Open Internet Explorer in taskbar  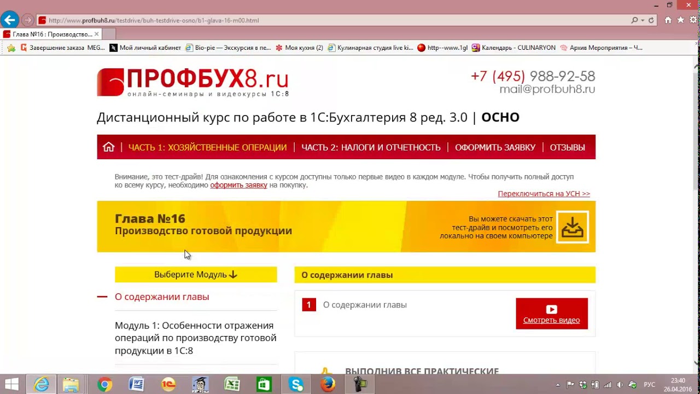[x=42, y=385]
